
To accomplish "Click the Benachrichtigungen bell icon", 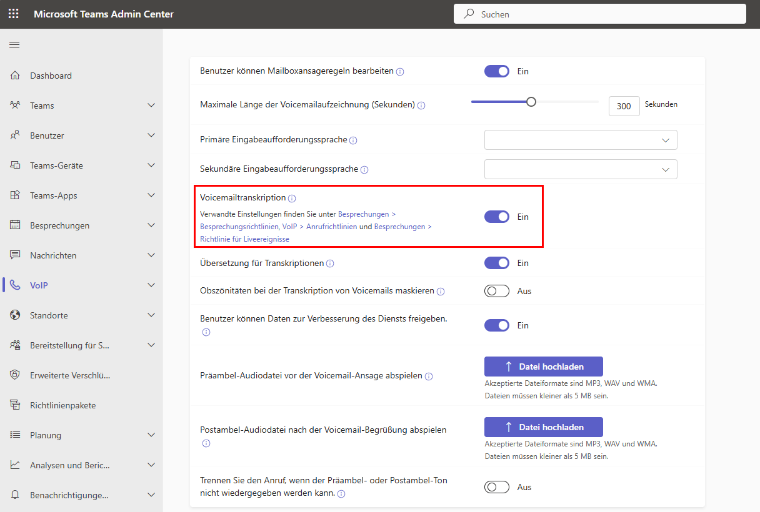I will tap(16, 495).
